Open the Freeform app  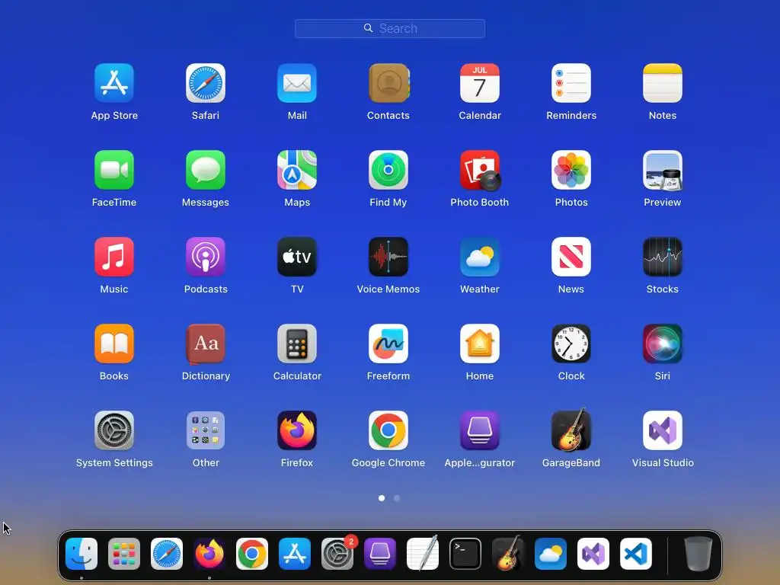coord(388,344)
